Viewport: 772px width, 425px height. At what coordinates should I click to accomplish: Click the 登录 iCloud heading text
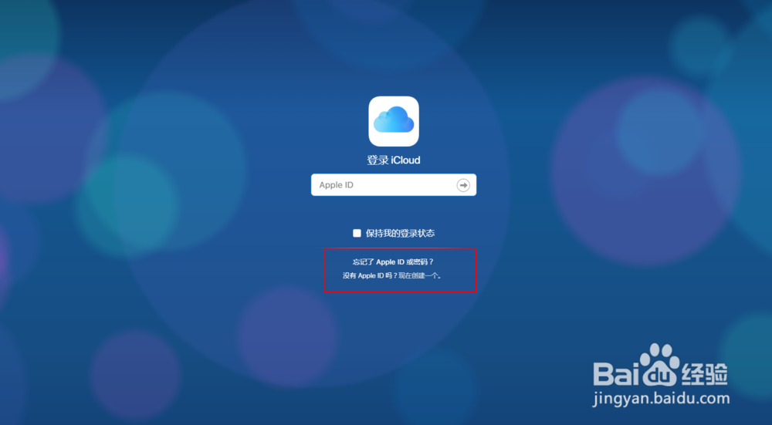click(394, 160)
